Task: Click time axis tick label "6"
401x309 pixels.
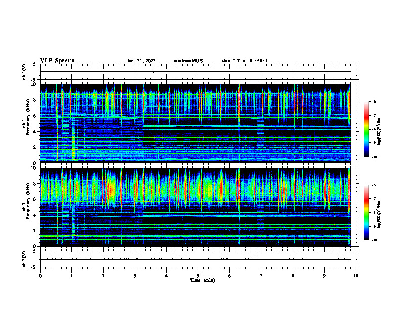Action: (x=230, y=276)
